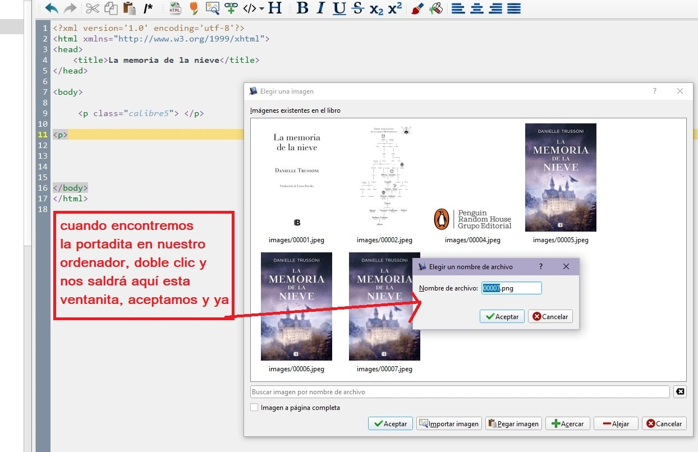Click the 'Imágenes existentes en el libro' label
The width and height of the screenshot is (698, 452).
pyautogui.click(x=295, y=110)
